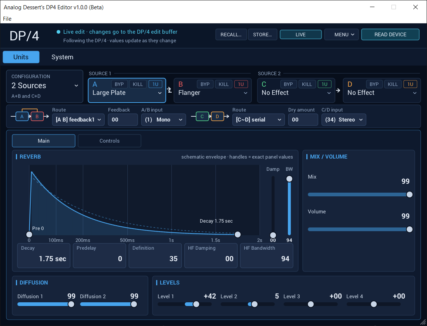
Task: Click the READ DEVICE button
Action: point(390,34)
